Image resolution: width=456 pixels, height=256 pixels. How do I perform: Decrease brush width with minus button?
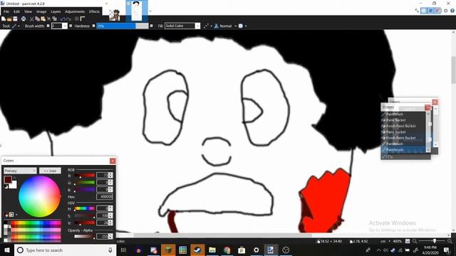pos(48,26)
